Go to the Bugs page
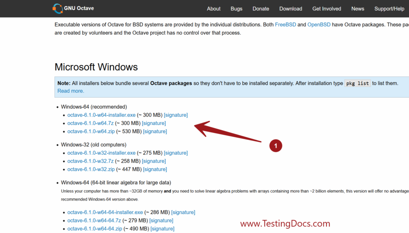This screenshot has height=233, width=409. [x=236, y=9]
